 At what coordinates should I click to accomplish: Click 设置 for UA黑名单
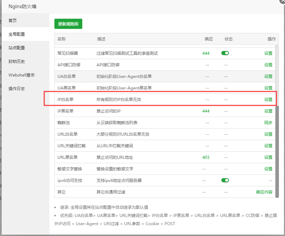click(268, 88)
